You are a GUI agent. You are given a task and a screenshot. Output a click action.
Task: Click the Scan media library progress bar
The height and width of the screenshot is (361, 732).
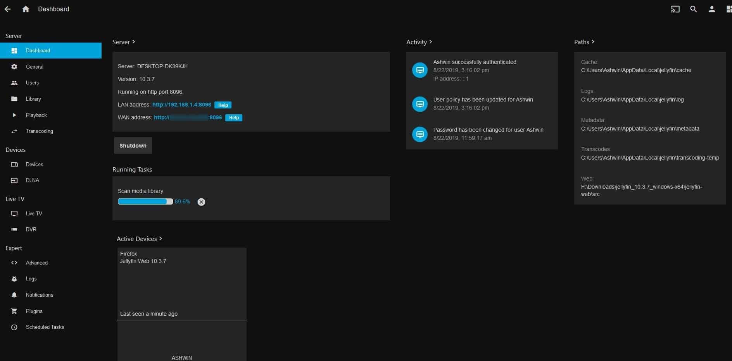pos(145,201)
